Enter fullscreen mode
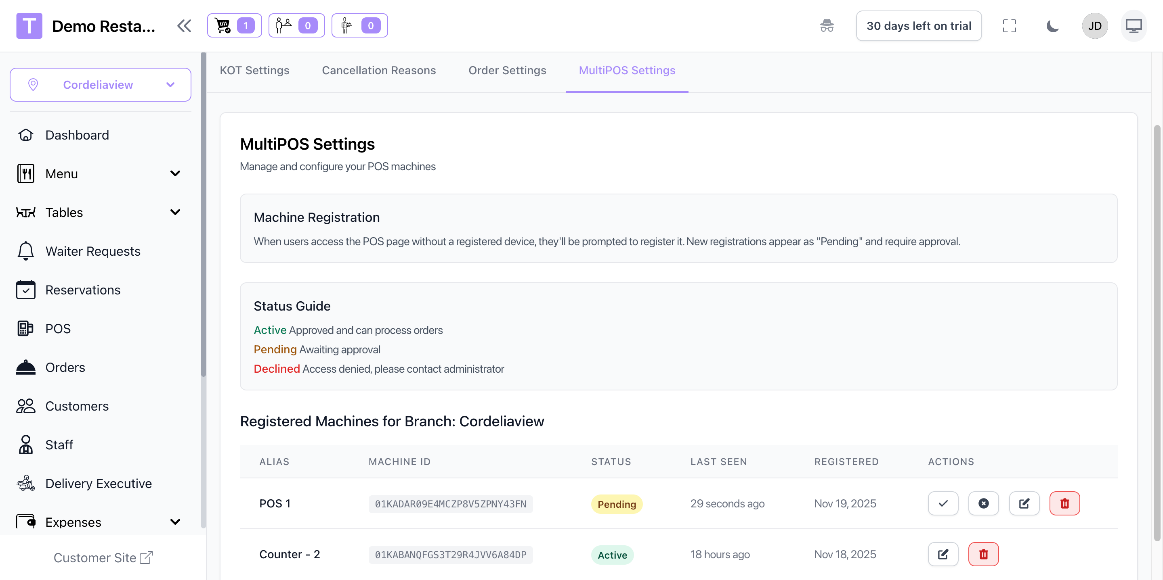 (1009, 26)
